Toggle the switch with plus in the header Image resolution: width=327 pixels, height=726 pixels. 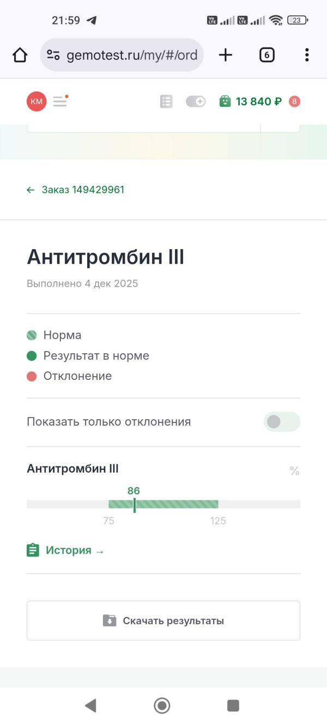point(196,101)
